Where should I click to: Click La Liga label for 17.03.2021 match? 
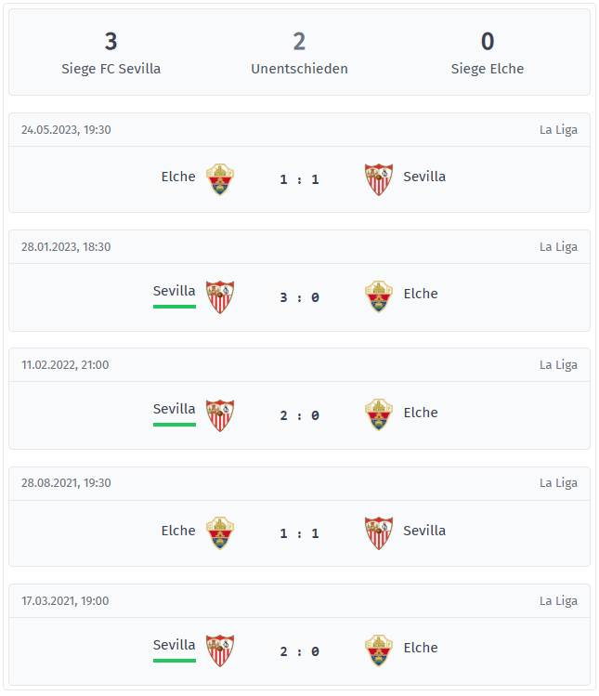coord(558,601)
